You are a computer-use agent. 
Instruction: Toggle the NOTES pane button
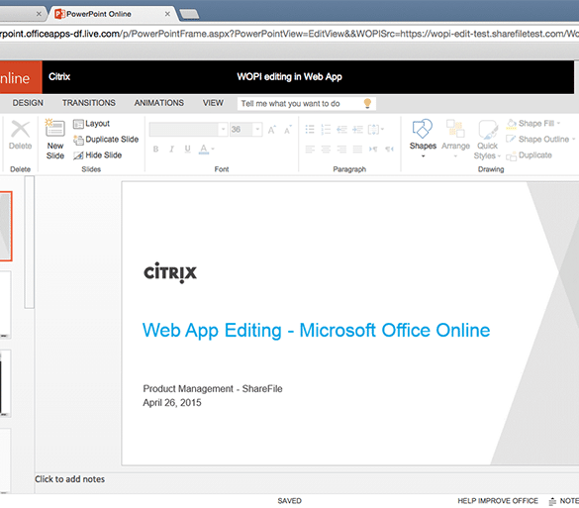[564, 501]
